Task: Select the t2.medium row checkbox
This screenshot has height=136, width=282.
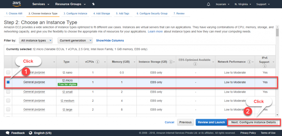Action: (x=8, y=101)
